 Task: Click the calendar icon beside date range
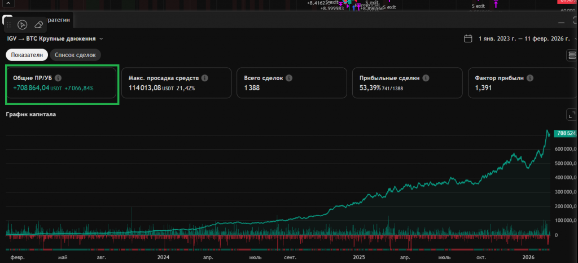pyautogui.click(x=467, y=39)
